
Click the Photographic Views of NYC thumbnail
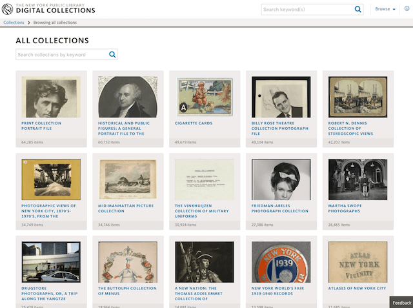point(51,180)
